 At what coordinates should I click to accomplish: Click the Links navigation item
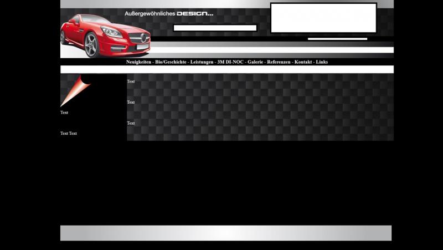click(x=322, y=62)
